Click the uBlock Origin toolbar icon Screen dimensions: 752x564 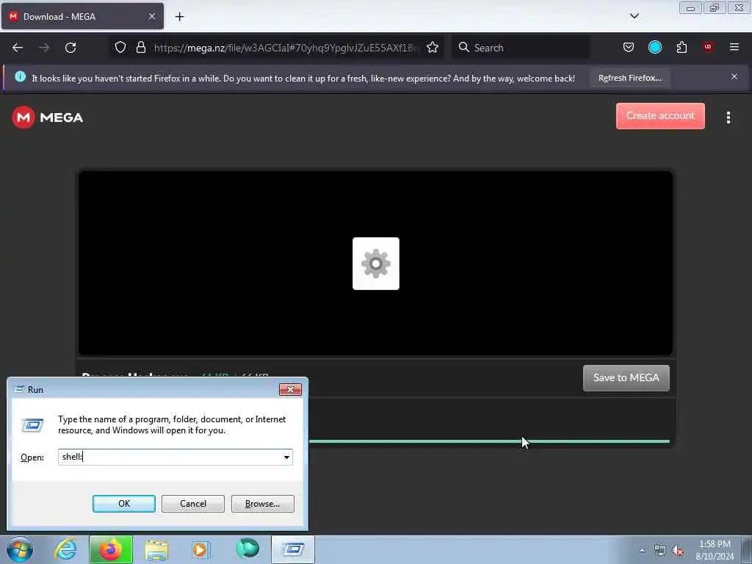coord(708,47)
